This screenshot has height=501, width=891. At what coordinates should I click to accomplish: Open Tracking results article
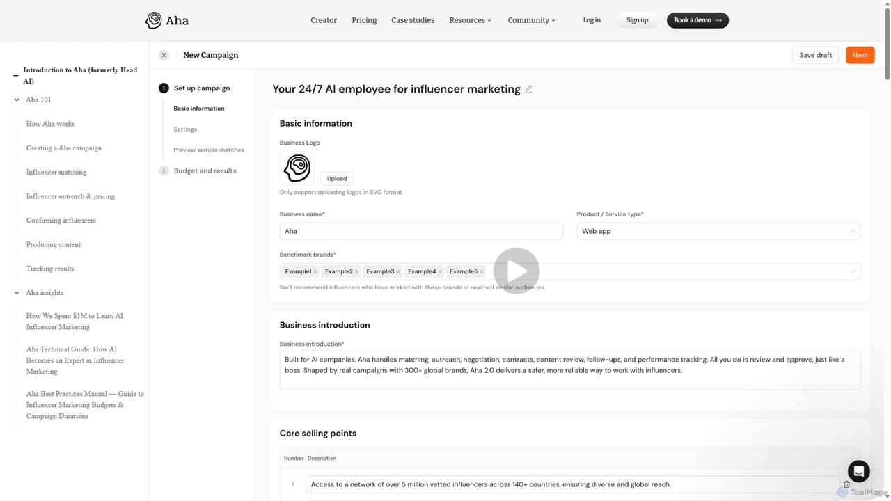point(50,269)
